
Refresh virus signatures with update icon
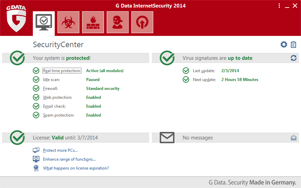point(293,58)
